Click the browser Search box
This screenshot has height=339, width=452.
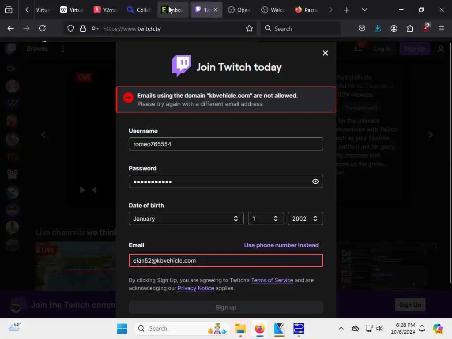[x=300, y=29]
